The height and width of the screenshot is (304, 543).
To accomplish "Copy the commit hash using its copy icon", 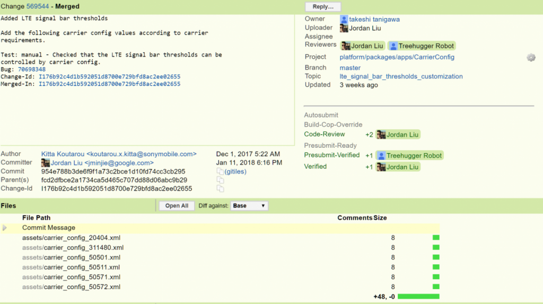I will [220, 172].
